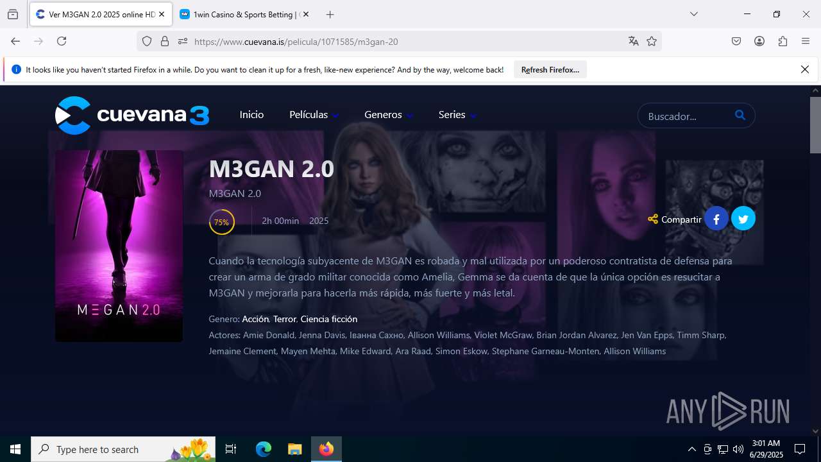Image resolution: width=821 pixels, height=462 pixels.
Task: Go to the Inicio page
Action: point(251,115)
